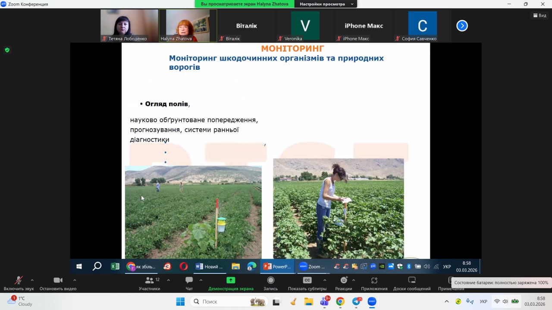Screen dimensions: 552x310
Task: Open Telegram from the Windows taskbar
Action: (356, 301)
